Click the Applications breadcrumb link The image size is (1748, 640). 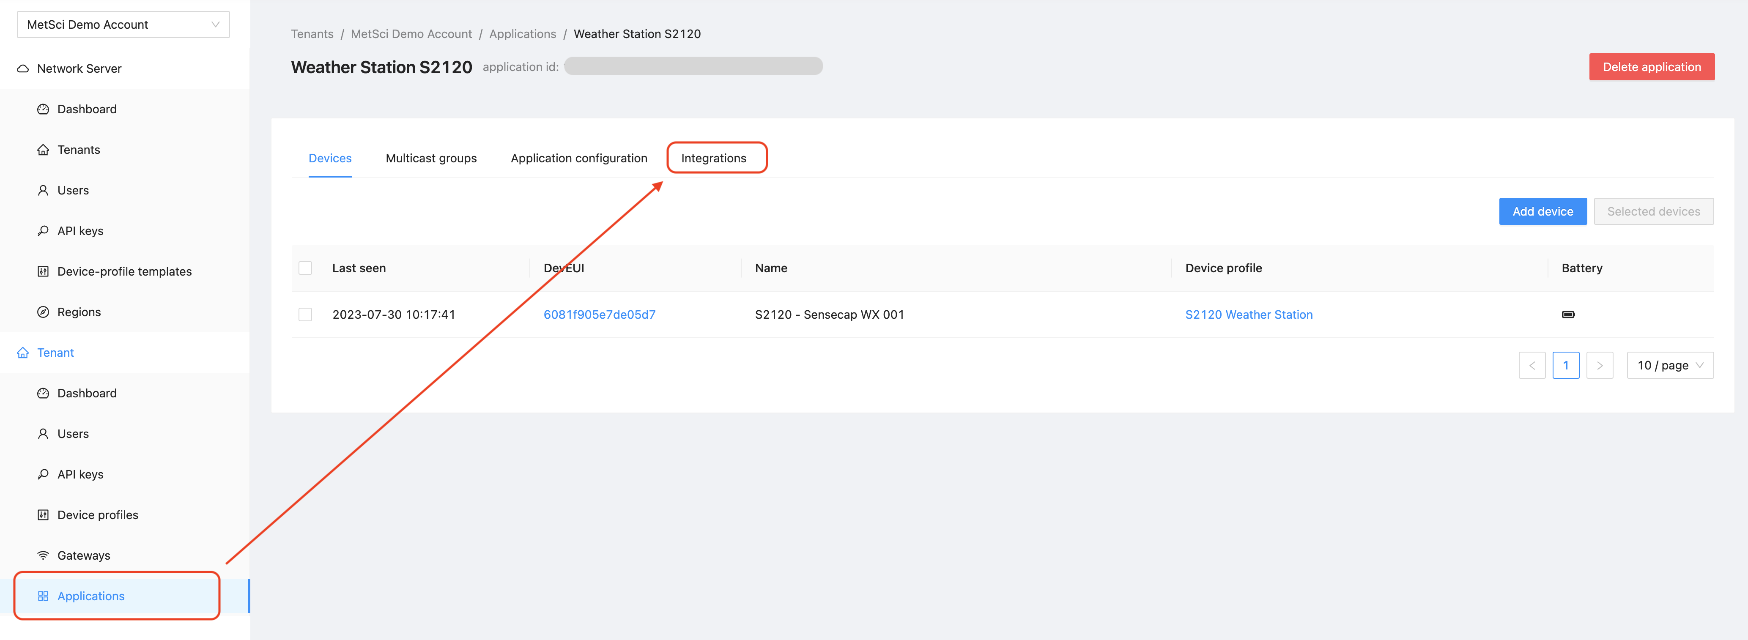click(522, 34)
